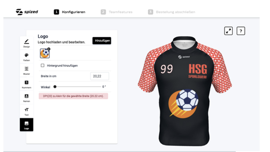
Task: Open the Muster pattern section
Action: point(27,71)
